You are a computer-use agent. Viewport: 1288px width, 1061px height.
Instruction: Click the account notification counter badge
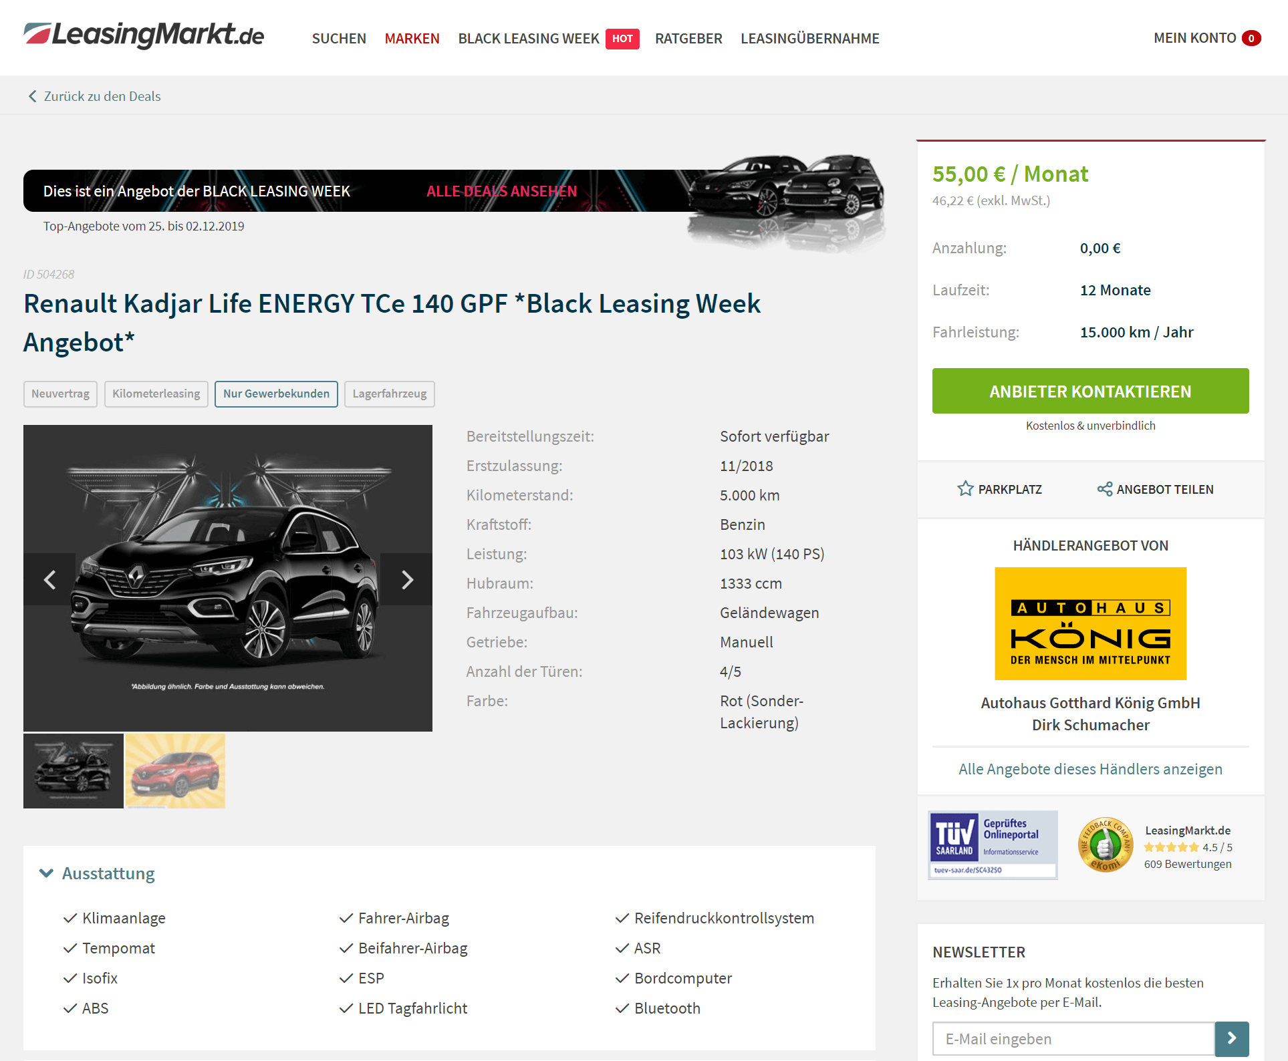[1251, 38]
